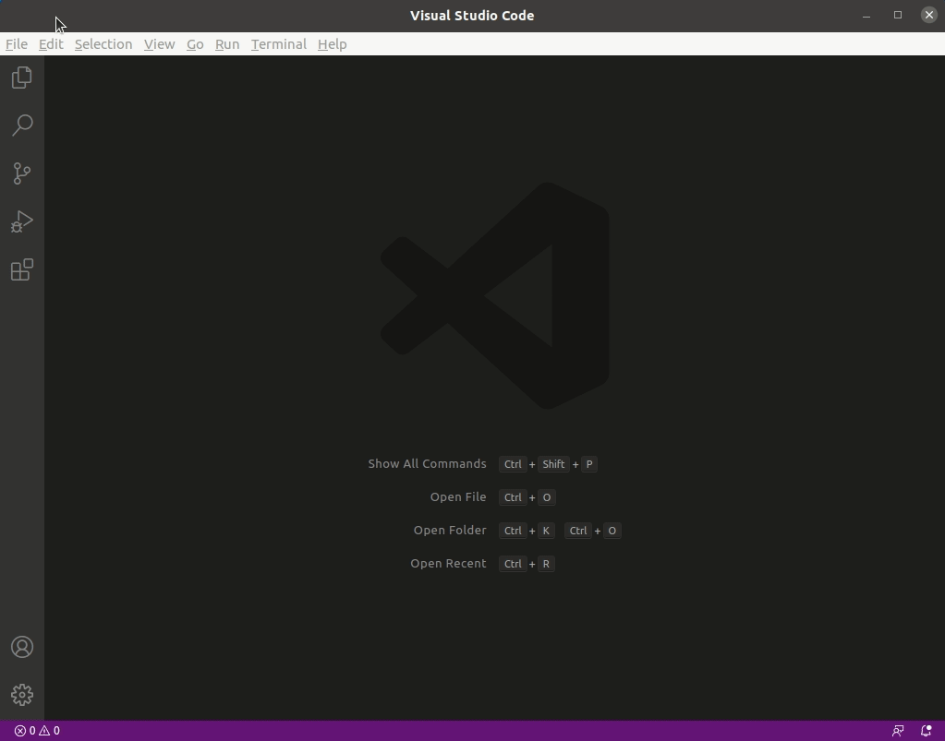Open the Terminal menu
The width and height of the screenshot is (945, 741).
click(x=278, y=44)
